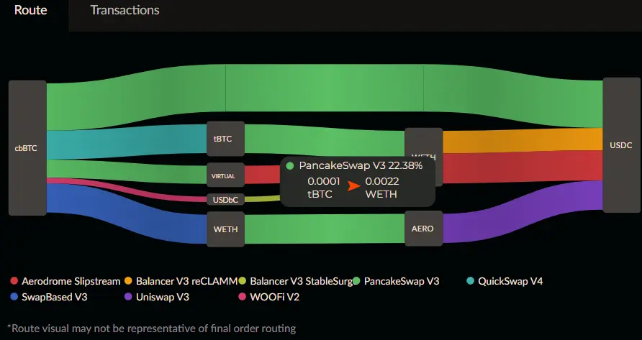Select the tBTC intermediate node
The image size is (642, 340).
tap(225, 139)
